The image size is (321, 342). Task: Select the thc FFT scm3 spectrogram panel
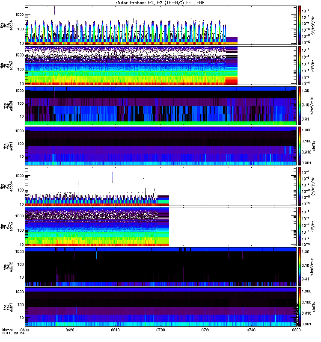pos(160,227)
